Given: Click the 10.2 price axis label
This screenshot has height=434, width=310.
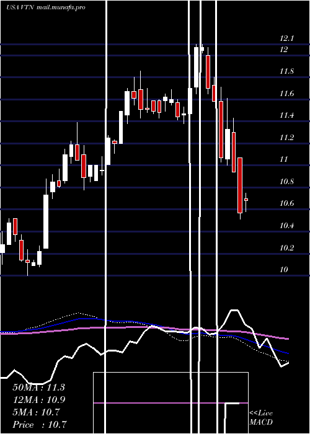Looking at the screenshot, I should (x=286, y=247).
